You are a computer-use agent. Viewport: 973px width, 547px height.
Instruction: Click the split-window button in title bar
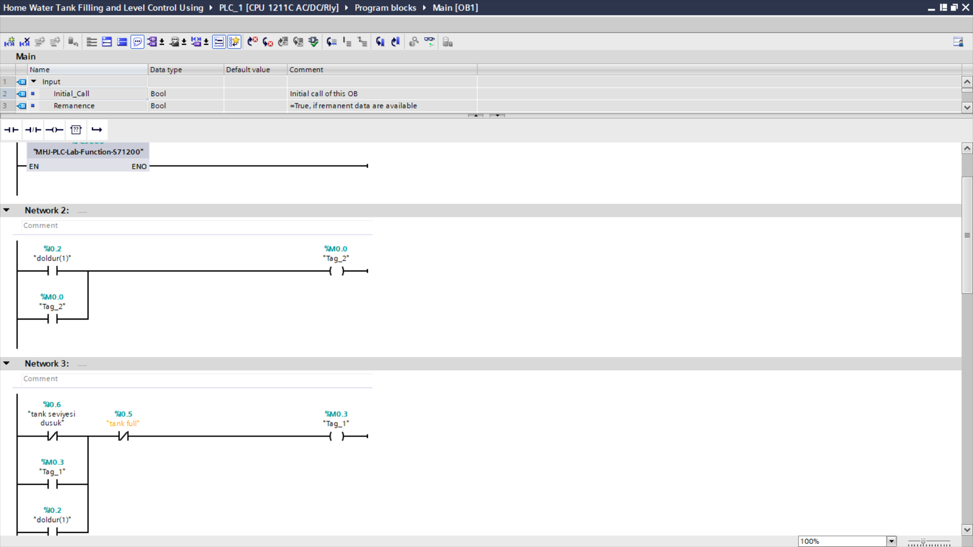point(943,7)
